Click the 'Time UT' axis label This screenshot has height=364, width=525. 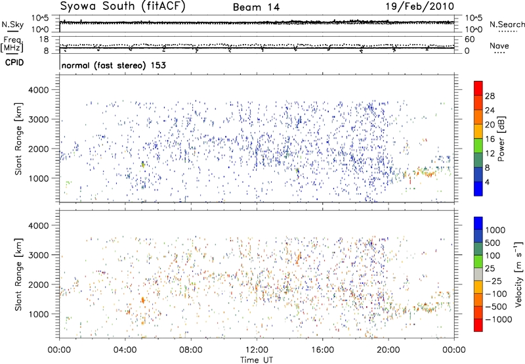click(257, 359)
